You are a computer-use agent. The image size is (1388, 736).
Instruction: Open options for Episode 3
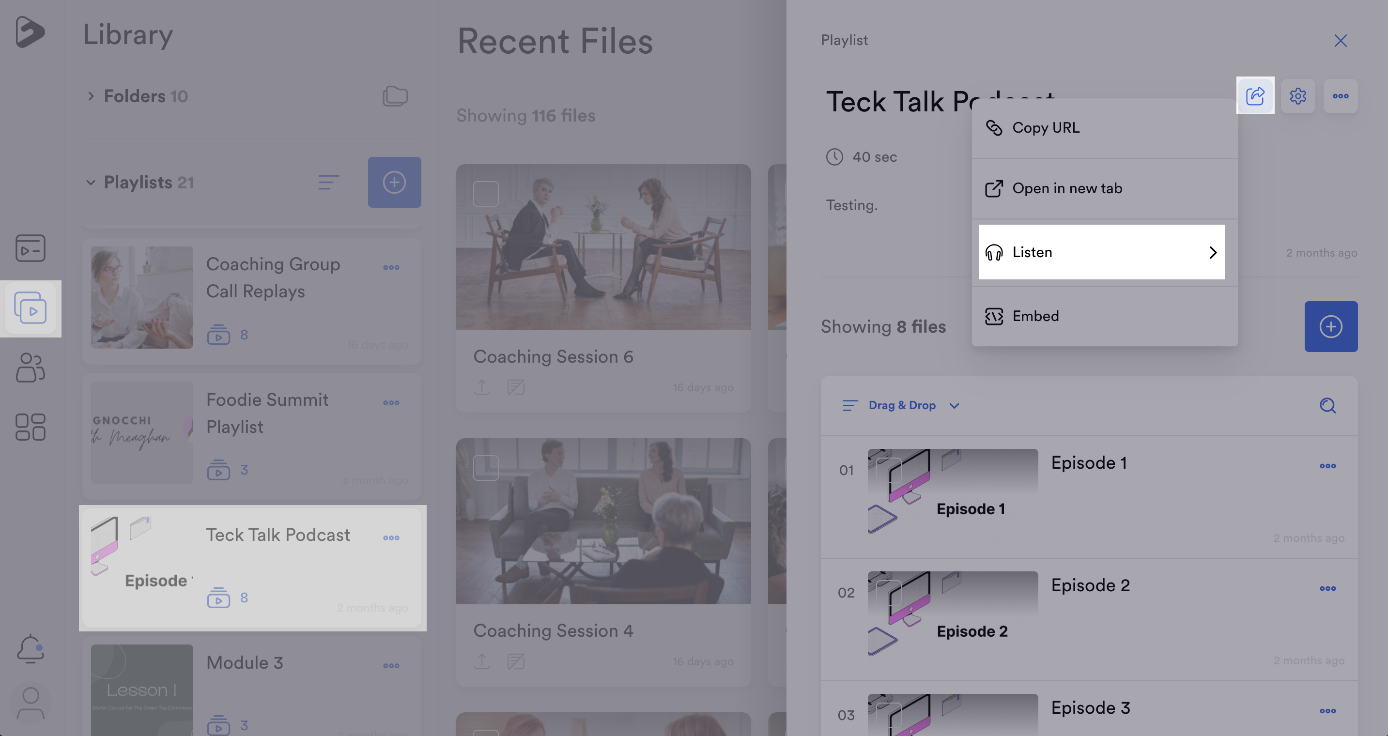point(1327,711)
